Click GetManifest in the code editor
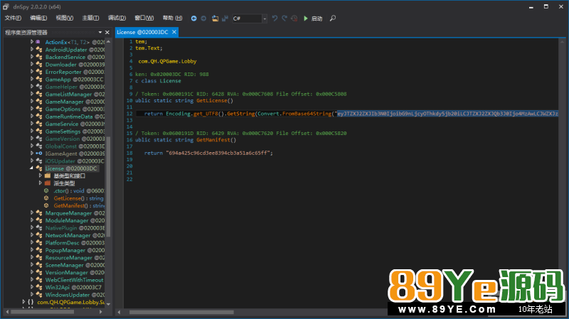The image size is (569, 319). pos(213,139)
